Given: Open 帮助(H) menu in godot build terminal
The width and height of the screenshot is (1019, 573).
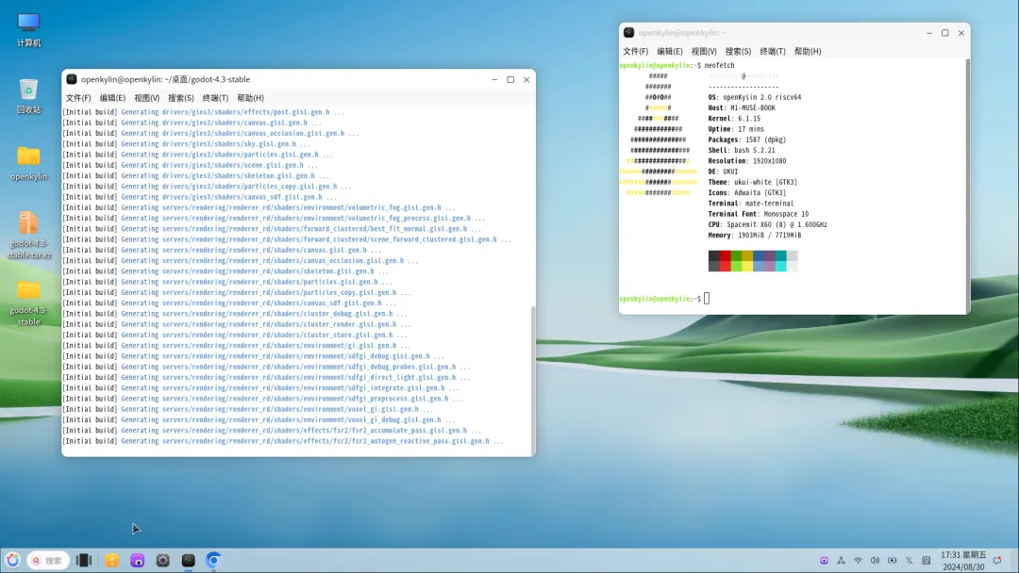Looking at the screenshot, I should coord(250,98).
